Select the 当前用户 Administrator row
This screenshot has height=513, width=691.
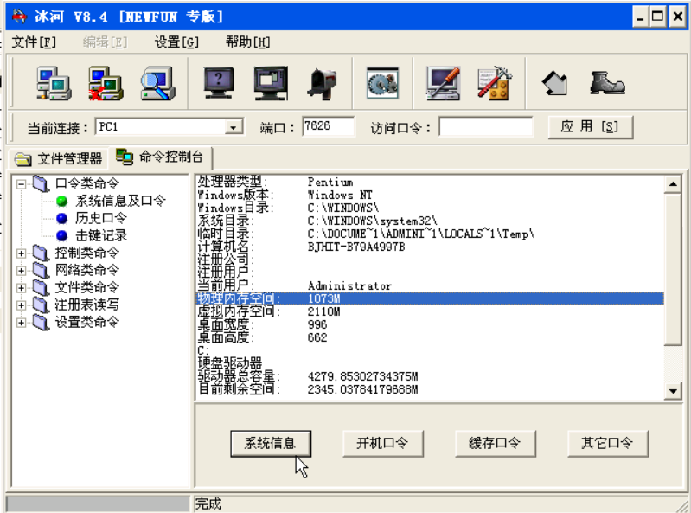(x=430, y=286)
